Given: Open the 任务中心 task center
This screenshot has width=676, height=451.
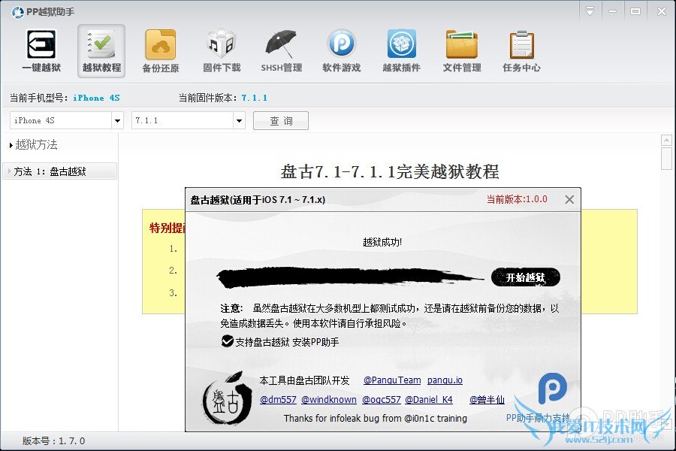Looking at the screenshot, I should tap(521, 50).
